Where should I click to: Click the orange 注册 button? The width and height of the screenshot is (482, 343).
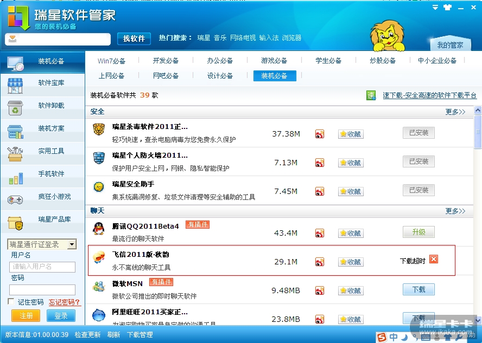[x=26, y=316]
